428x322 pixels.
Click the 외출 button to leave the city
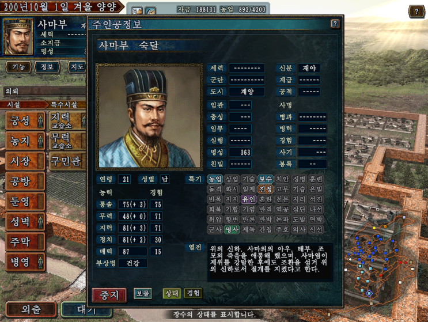click(x=31, y=309)
